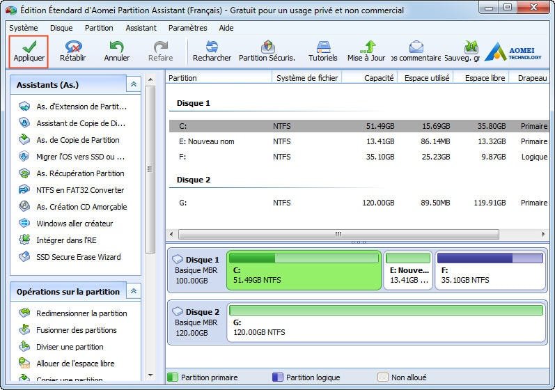Select E: Nouve... block in disk map
Image resolution: width=555 pixels, height=390 pixels.
(x=408, y=270)
